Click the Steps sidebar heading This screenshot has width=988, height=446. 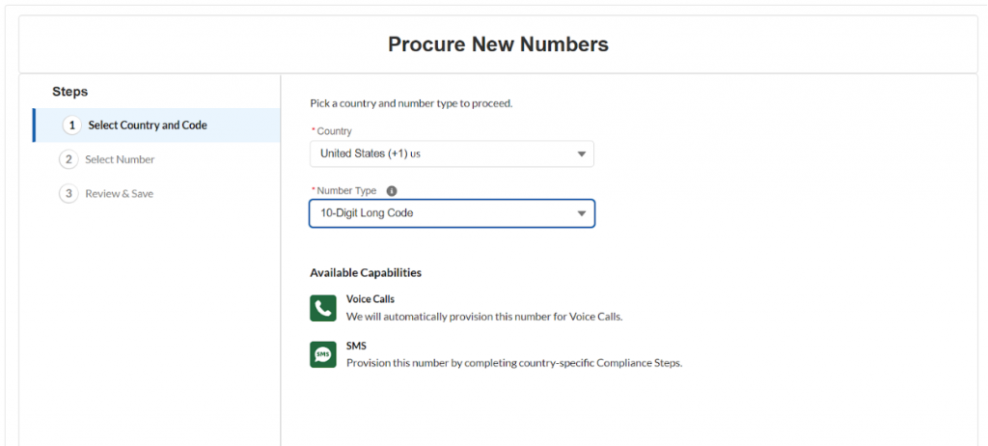pyautogui.click(x=69, y=92)
